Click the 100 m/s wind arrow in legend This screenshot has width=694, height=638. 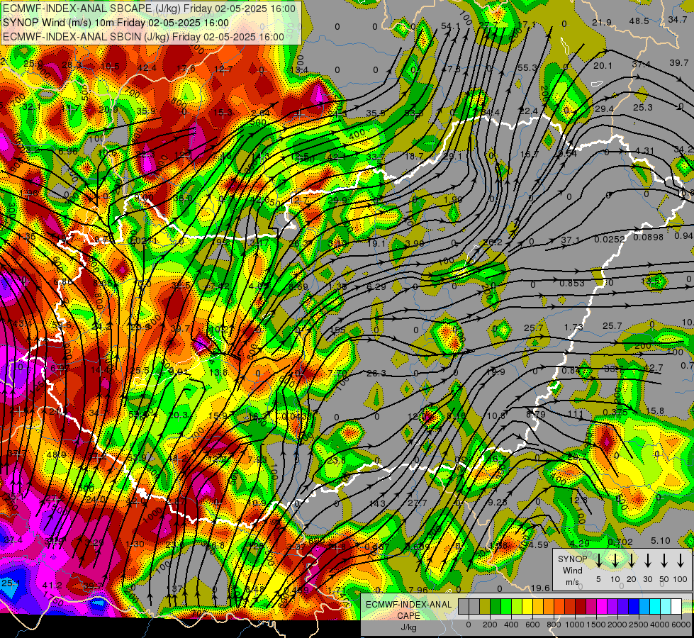681,561
